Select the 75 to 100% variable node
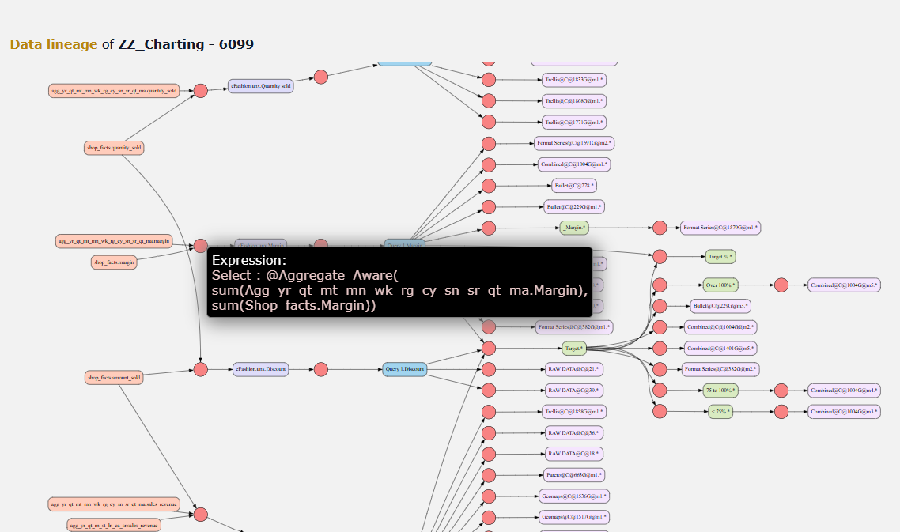This screenshot has width=900, height=532. point(720,391)
